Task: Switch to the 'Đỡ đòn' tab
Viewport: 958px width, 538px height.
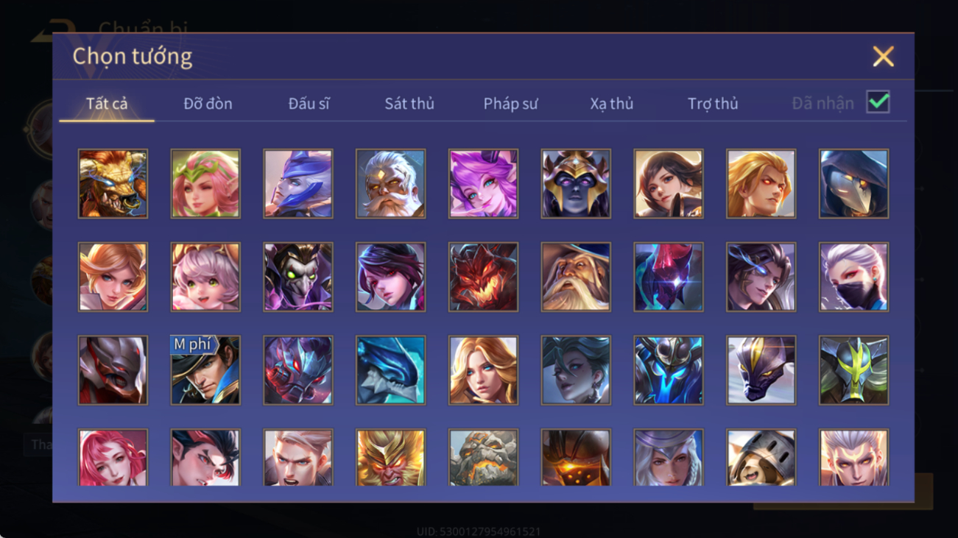Action: tap(208, 104)
